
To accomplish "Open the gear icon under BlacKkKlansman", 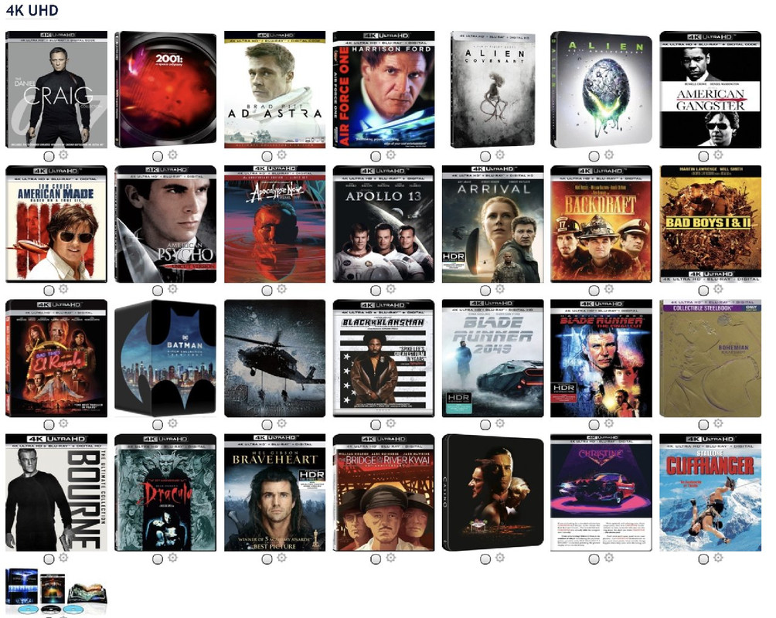I will (x=390, y=423).
